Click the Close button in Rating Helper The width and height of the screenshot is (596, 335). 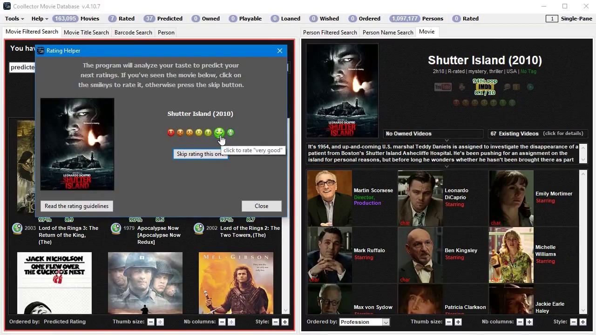tap(261, 206)
